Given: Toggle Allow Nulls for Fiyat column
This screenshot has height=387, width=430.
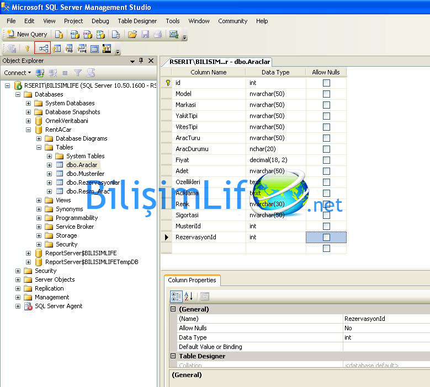Looking at the screenshot, I should coord(326,160).
